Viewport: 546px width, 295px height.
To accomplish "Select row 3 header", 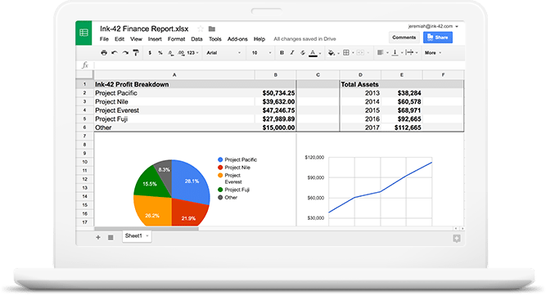I will coord(84,101).
